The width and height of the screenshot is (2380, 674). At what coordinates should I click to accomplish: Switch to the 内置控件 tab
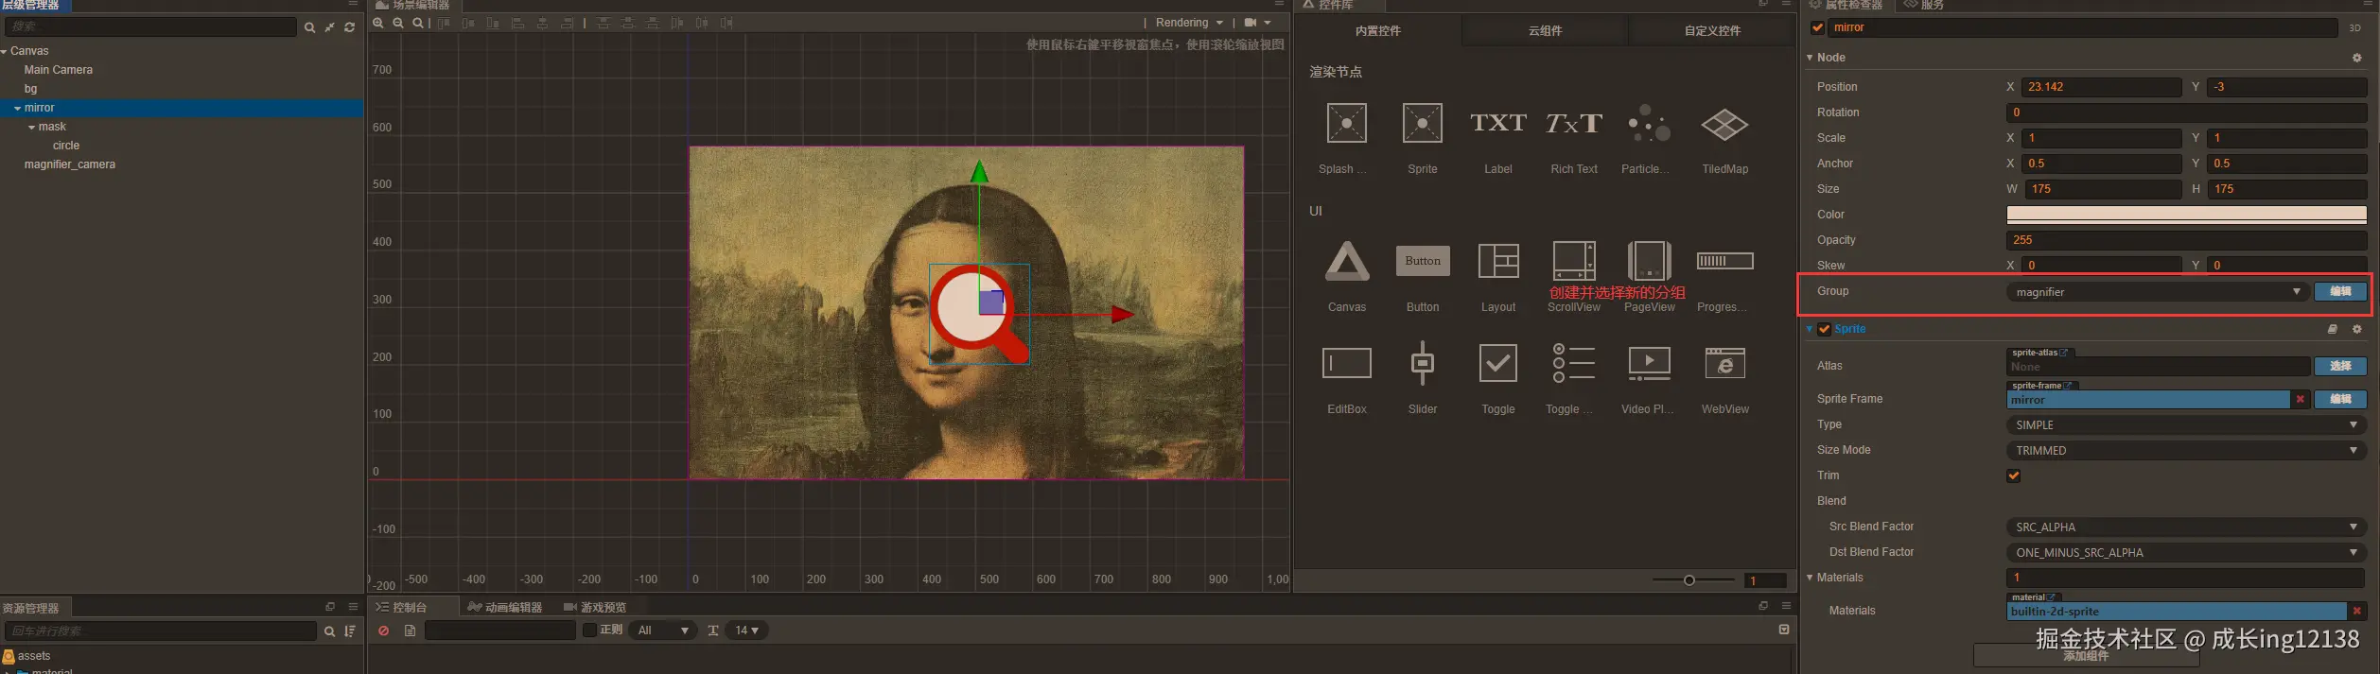click(x=1377, y=31)
